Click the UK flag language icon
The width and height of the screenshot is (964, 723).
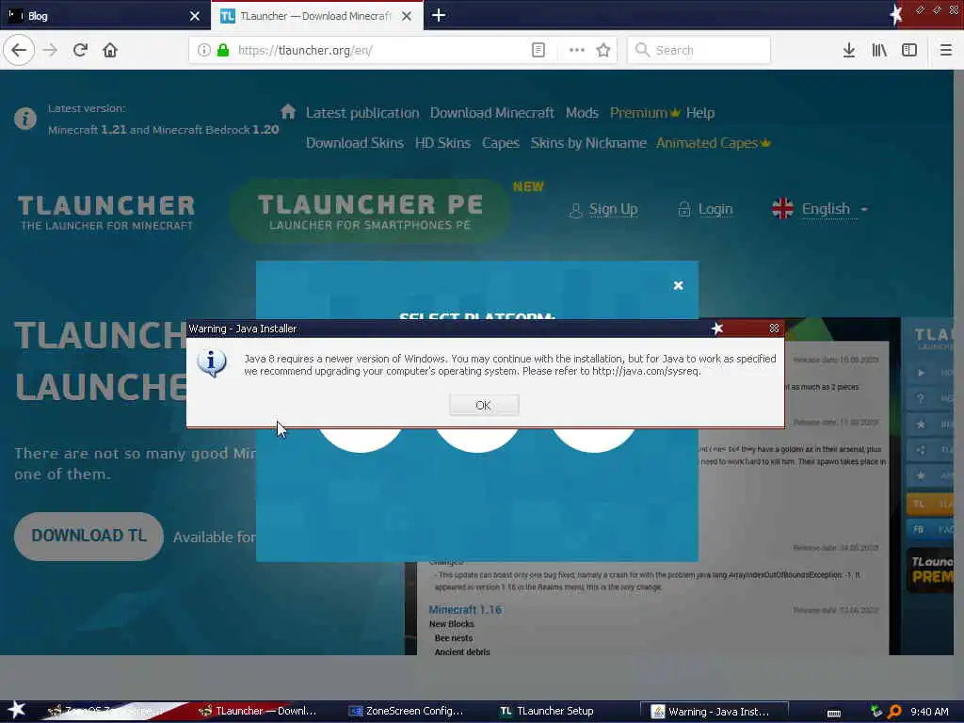(x=782, y=208)
